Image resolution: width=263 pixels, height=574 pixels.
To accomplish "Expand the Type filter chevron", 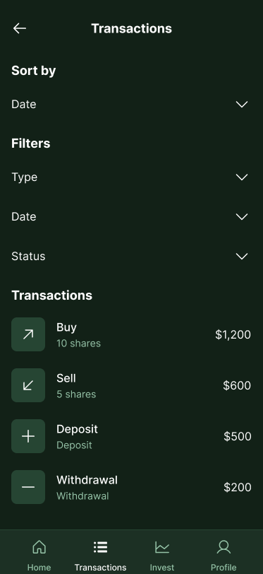I will 242,177.
